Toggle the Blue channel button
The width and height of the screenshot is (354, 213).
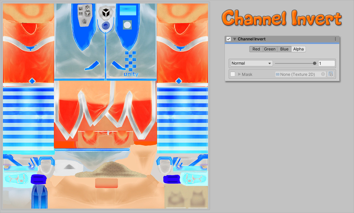tap(284, 49)
